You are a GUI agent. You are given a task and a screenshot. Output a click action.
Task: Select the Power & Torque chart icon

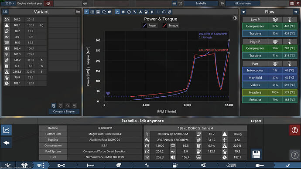click(117, 12)
